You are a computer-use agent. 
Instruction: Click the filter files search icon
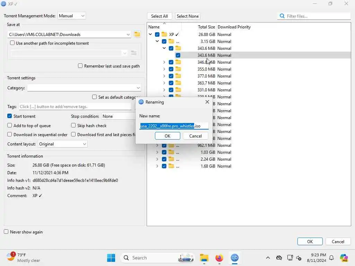[x=282, y=16]
